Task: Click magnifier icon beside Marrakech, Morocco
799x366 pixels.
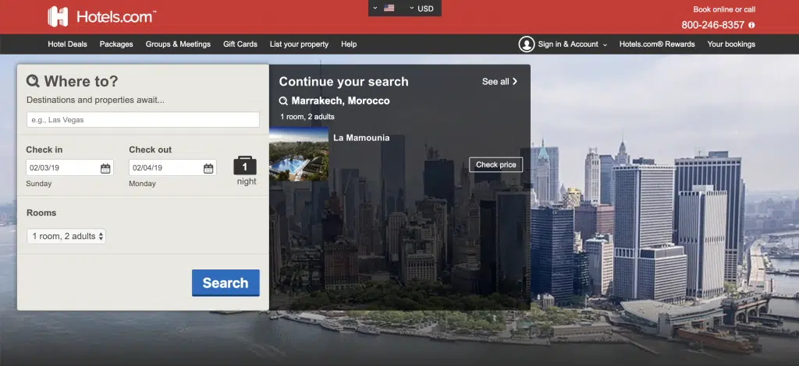Action: 283,101
